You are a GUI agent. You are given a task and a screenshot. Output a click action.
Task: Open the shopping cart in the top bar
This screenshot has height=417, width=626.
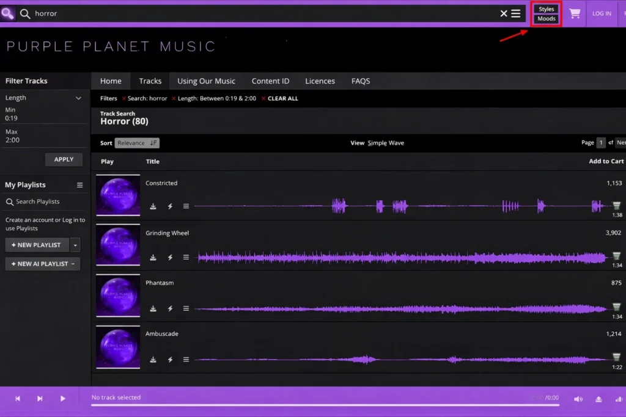point(574,13)
